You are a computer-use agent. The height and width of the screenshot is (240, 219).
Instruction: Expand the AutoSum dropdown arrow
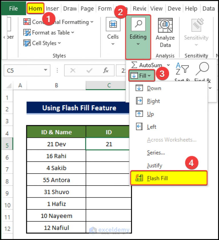click(x=168, y=65)
